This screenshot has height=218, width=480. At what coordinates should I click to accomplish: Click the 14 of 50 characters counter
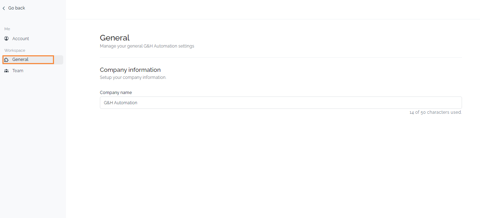(436, 112)
